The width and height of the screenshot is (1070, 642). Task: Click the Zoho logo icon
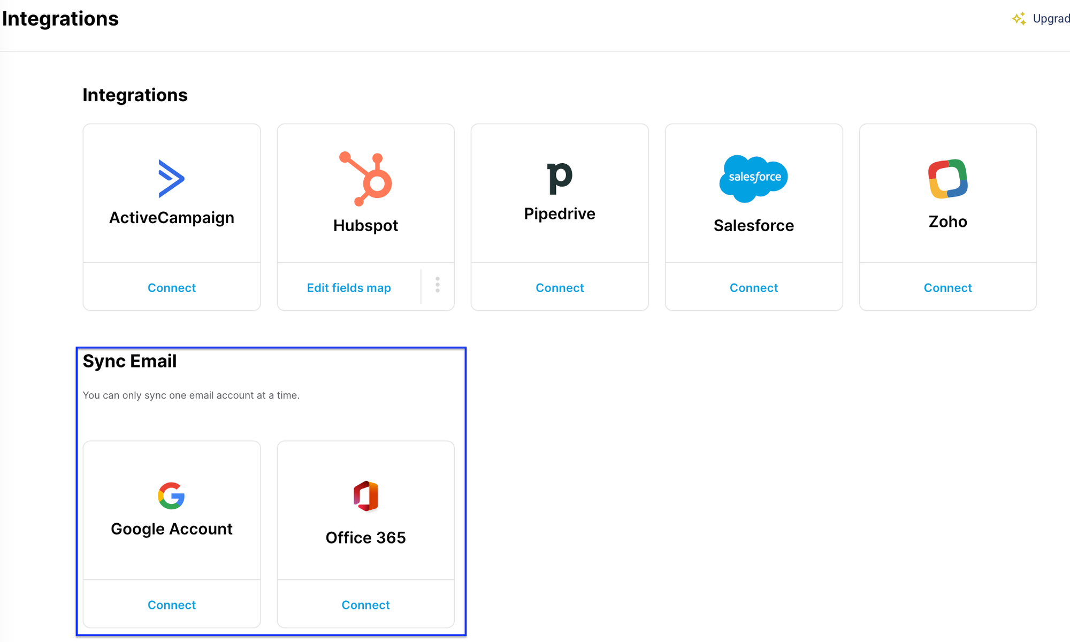click(x=948, y=179)
